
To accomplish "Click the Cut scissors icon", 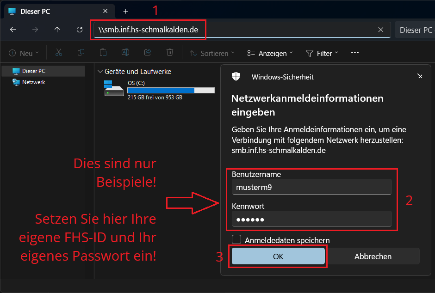I will (59, 53).
